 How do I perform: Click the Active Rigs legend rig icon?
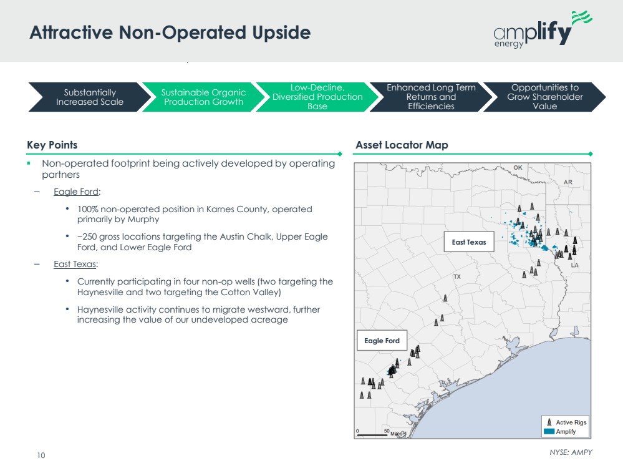[x=549, y=422]
